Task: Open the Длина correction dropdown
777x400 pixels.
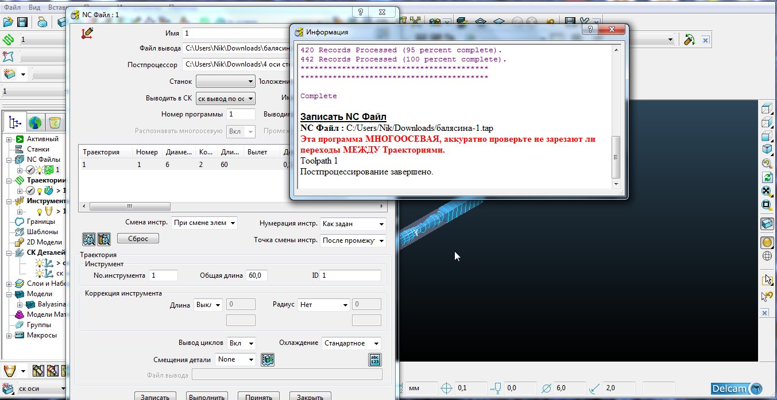Action: click(208, 305)
